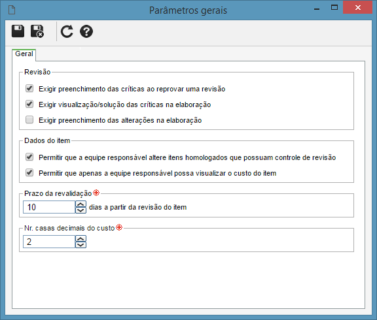
Task: Click the Save floppy disk icon
Action: pyautogui.click(x=18, y=31)
